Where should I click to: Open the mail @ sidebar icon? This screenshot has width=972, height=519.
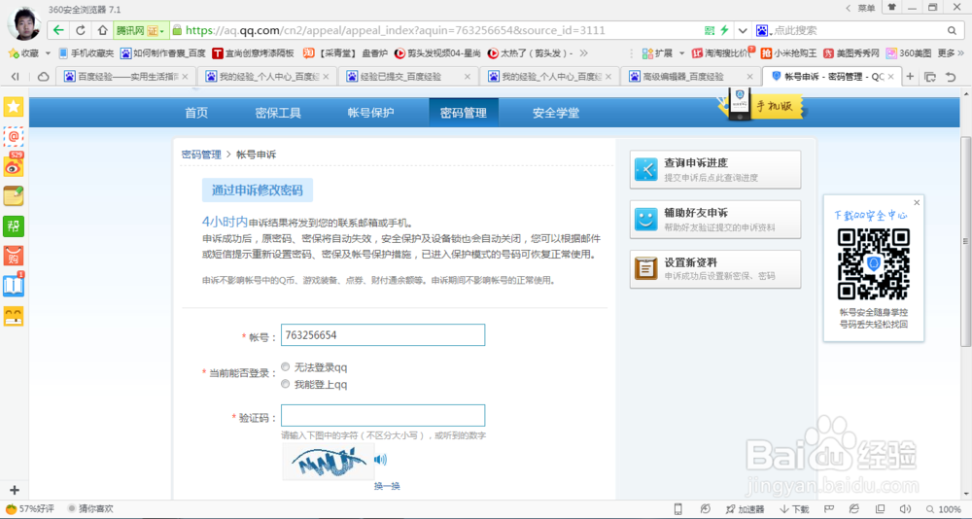[14, 136]
